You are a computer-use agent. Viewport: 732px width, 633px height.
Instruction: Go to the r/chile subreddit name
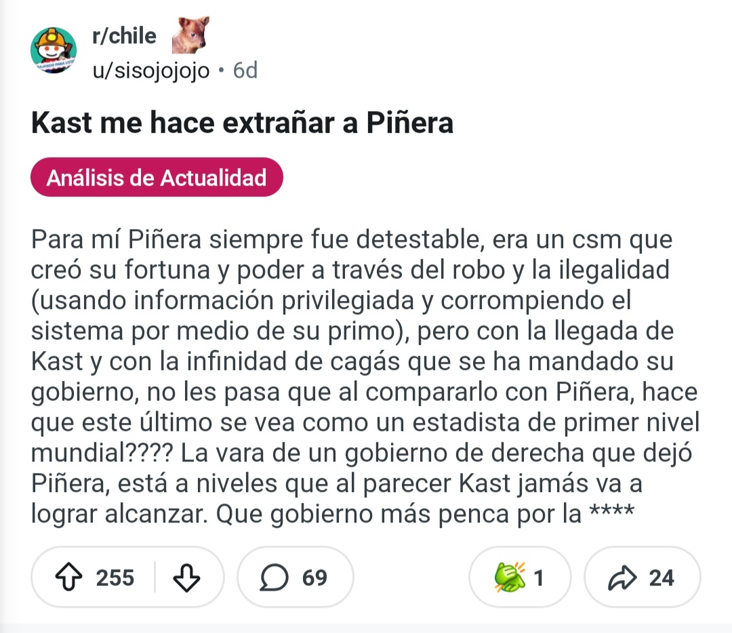pyautogui.click(x=124, y=36)
